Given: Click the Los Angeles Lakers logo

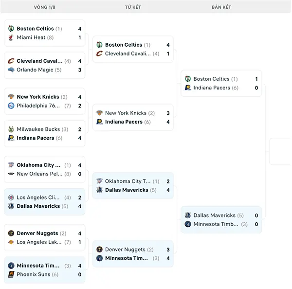Looking at the screenshot, I should click(x=11, y=242).
